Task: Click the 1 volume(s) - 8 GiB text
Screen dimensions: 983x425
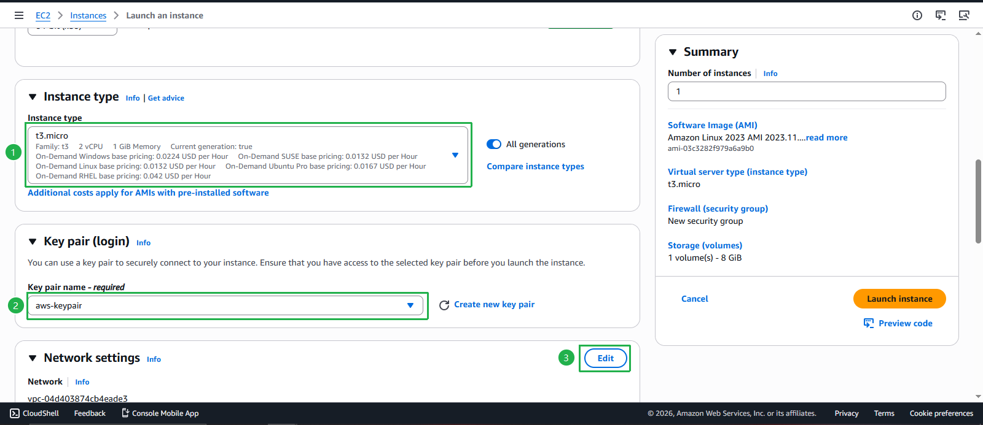Action: (x=705, y=258)
